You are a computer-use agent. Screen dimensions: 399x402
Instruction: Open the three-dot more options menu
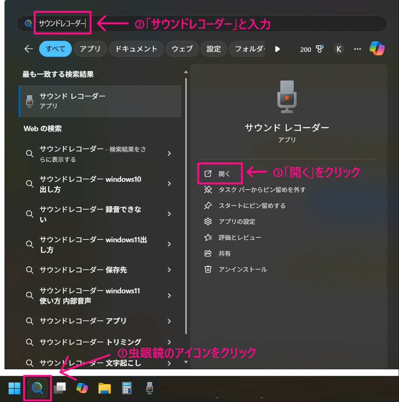click(357, 49)
